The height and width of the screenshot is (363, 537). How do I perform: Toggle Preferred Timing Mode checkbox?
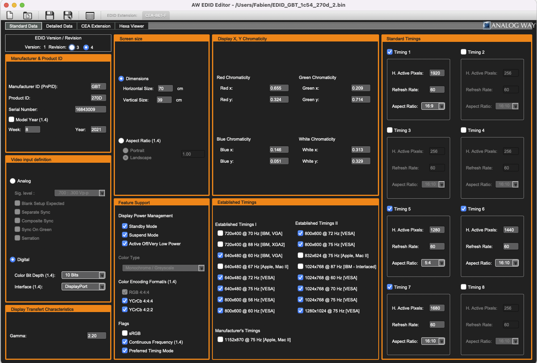[125, 351]
